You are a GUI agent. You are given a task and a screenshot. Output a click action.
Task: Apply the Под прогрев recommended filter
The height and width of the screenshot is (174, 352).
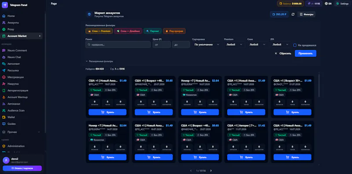[174, 31]
